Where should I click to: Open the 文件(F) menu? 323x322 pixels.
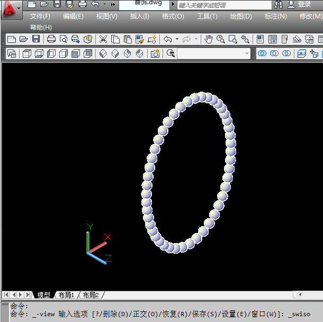point(40,16)
